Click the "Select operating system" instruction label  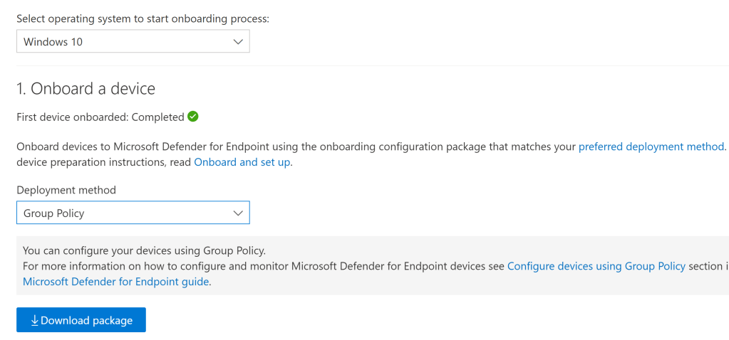pyautogui.click(x=143, y=18)
